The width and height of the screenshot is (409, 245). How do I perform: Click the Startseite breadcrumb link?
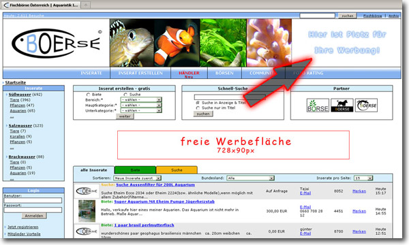click(16, 82)
